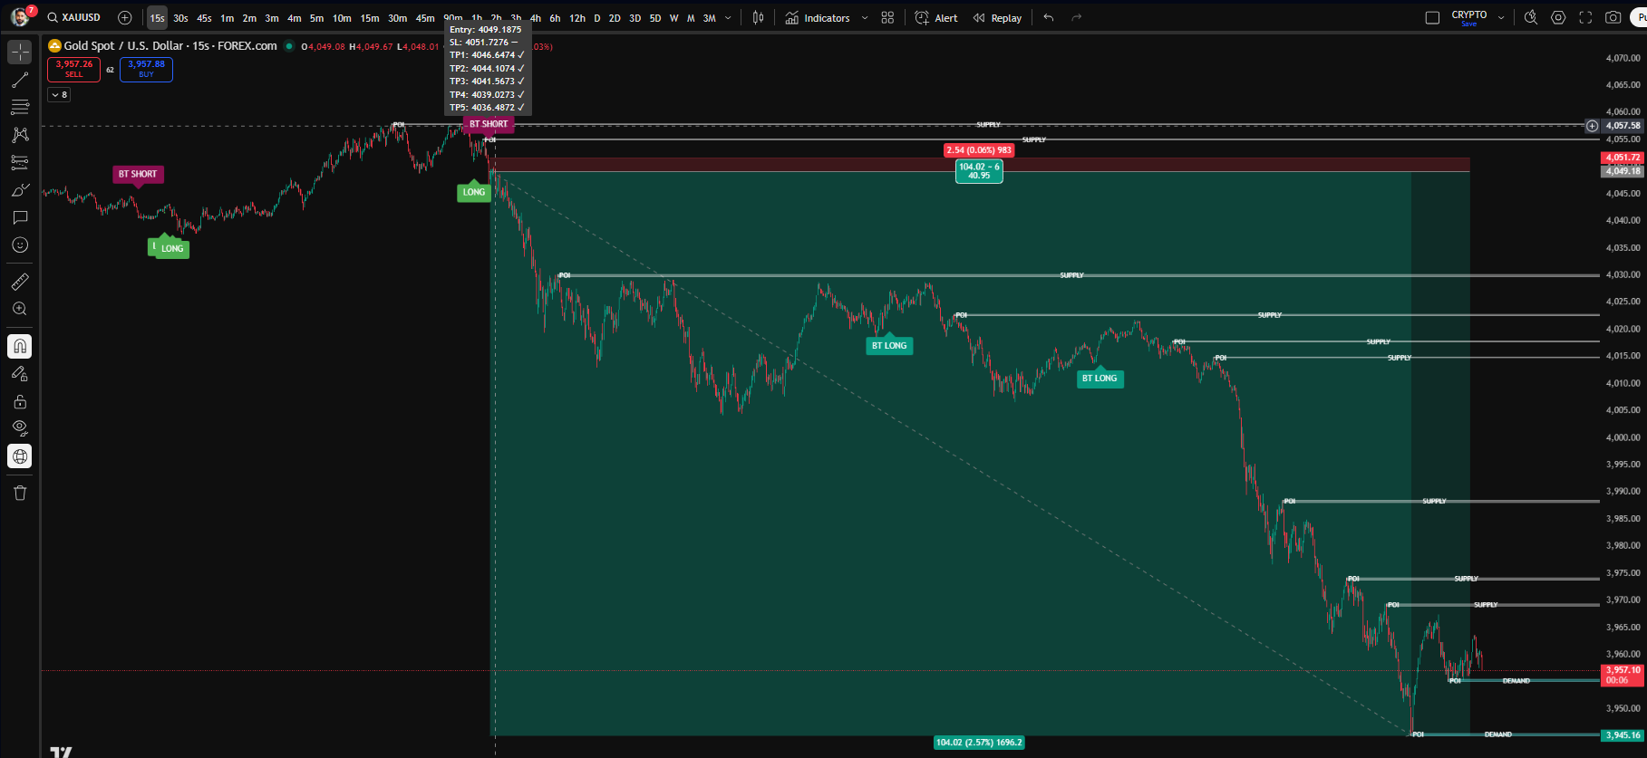
Task: Toggle lock all drawings
Action: click(x=20, y=401)
